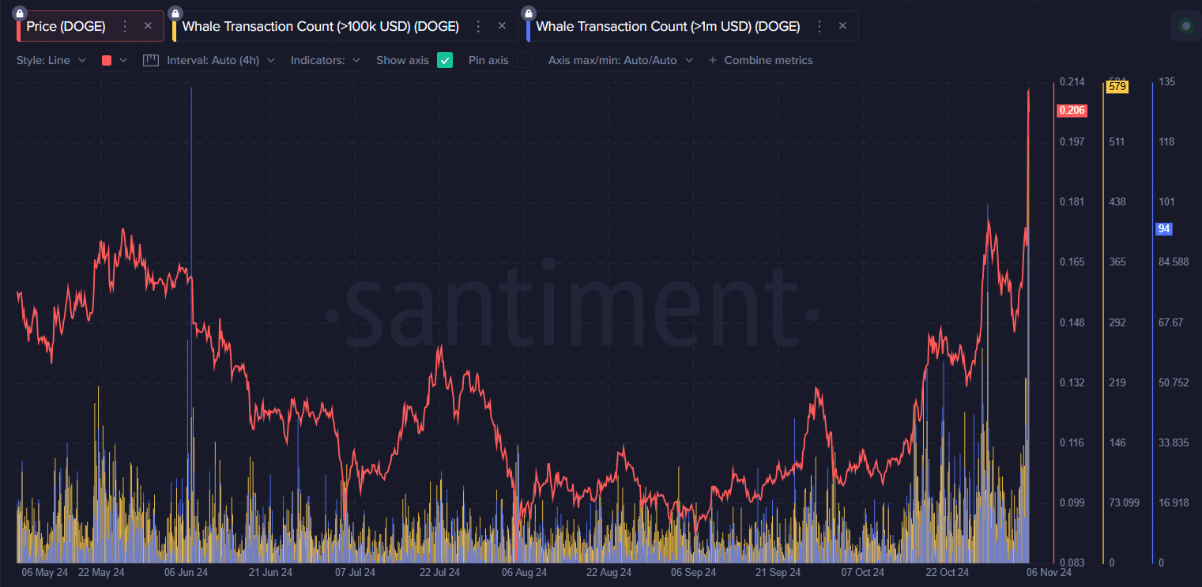This screenshot has width=1202, height=587.
Task: Remove the Price (DOGE) metric
Action: [148, 26]
